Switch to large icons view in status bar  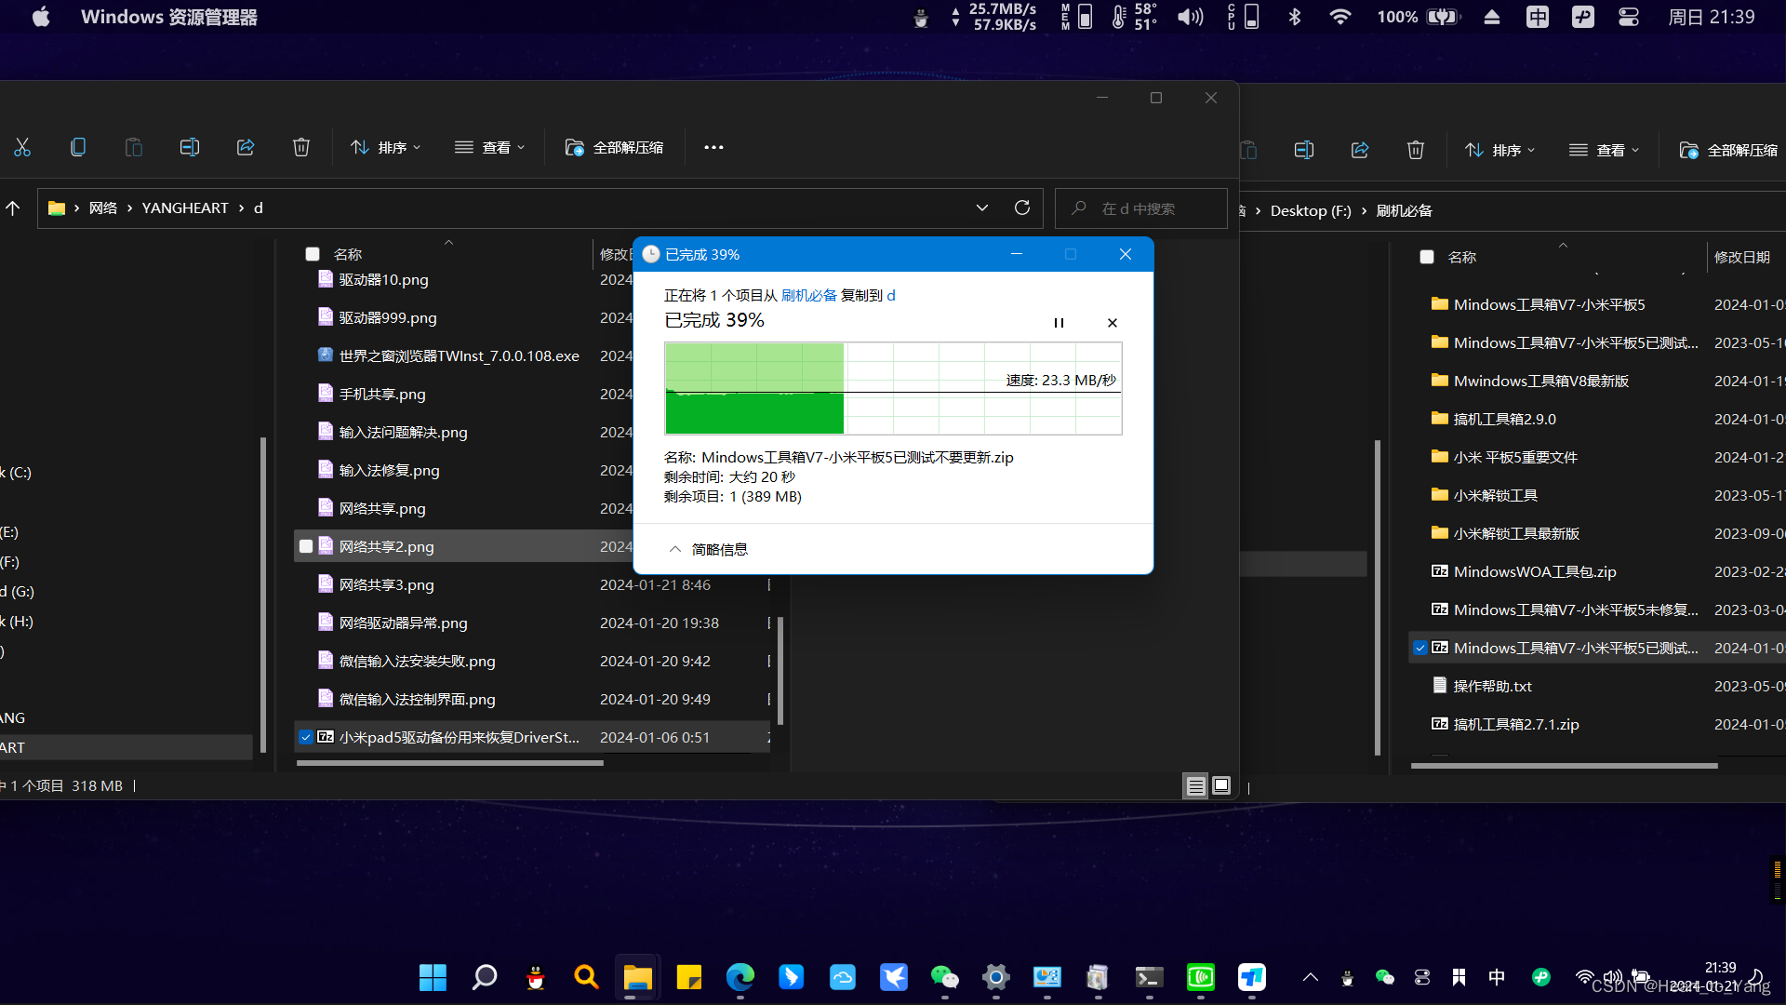1221,786
